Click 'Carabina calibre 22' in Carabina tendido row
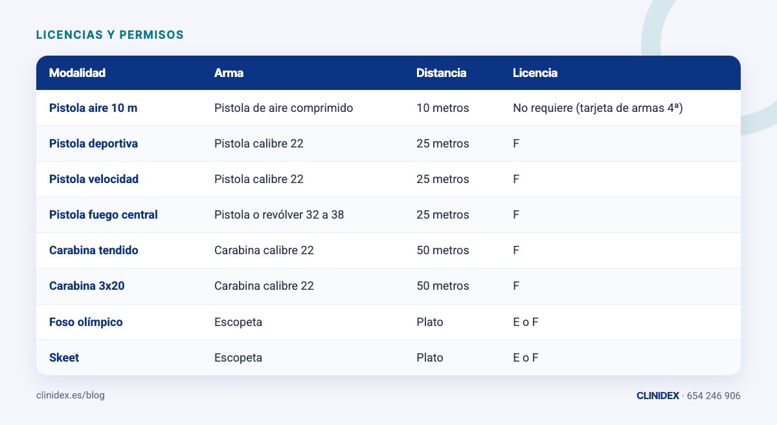Screen dimensions: 777x425 tap(264, 250)
